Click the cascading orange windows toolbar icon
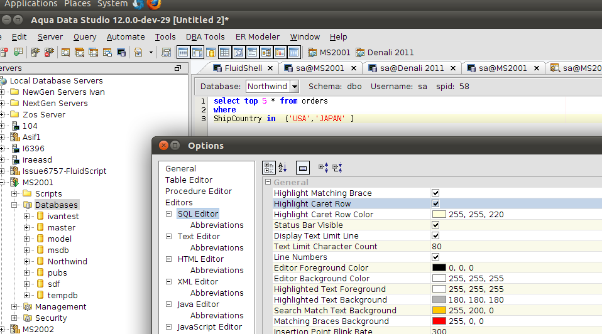This screenshot has width=602, height=334. click(x=107, y=52)
